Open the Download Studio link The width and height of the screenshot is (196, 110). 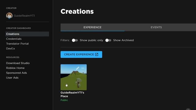pyautogui.click(x=18, y=63)
